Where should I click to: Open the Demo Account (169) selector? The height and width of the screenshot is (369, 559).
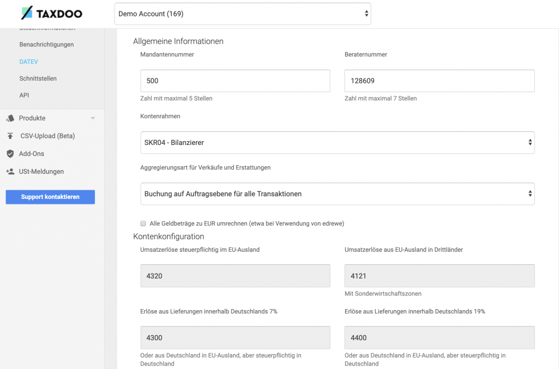[x=242, y=14]
